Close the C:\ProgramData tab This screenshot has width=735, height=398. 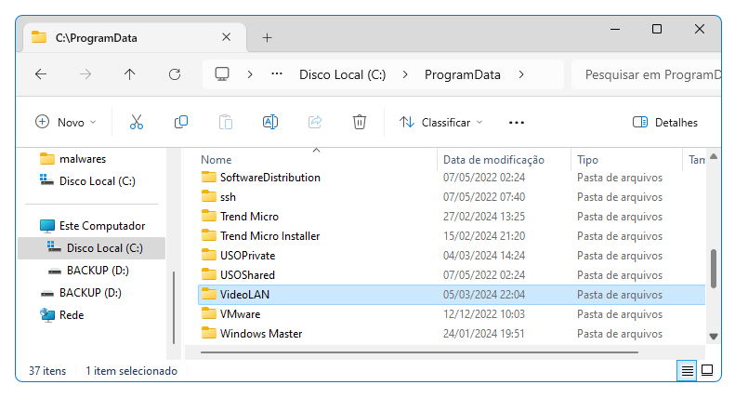(227, 37)
